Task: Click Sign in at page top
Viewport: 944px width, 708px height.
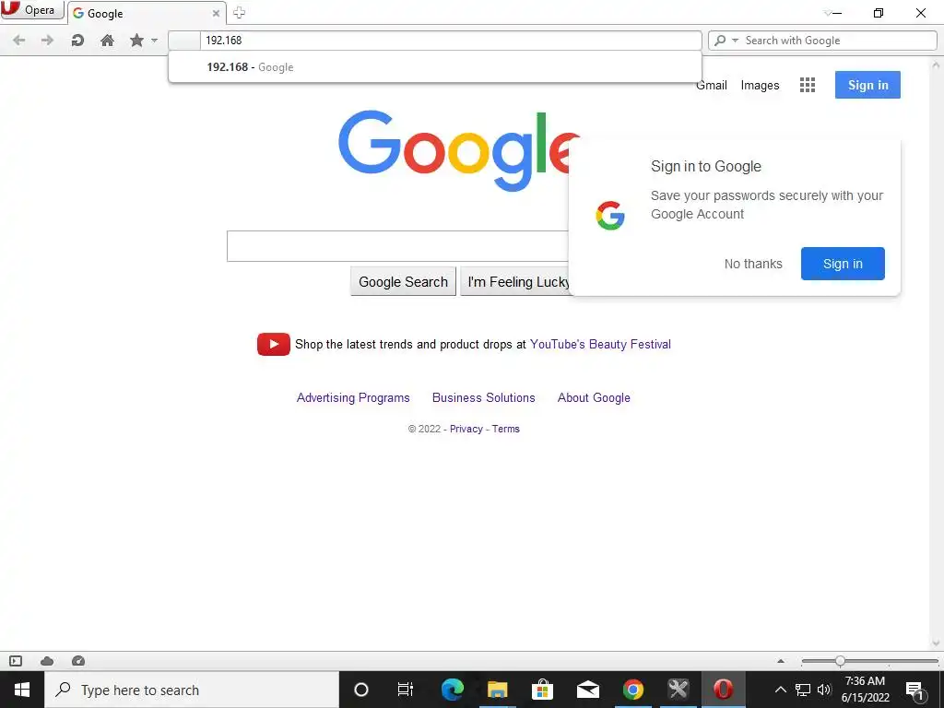Action: 867,85
